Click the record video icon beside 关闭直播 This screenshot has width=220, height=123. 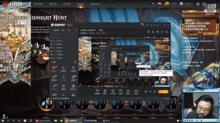pos(146,92)
